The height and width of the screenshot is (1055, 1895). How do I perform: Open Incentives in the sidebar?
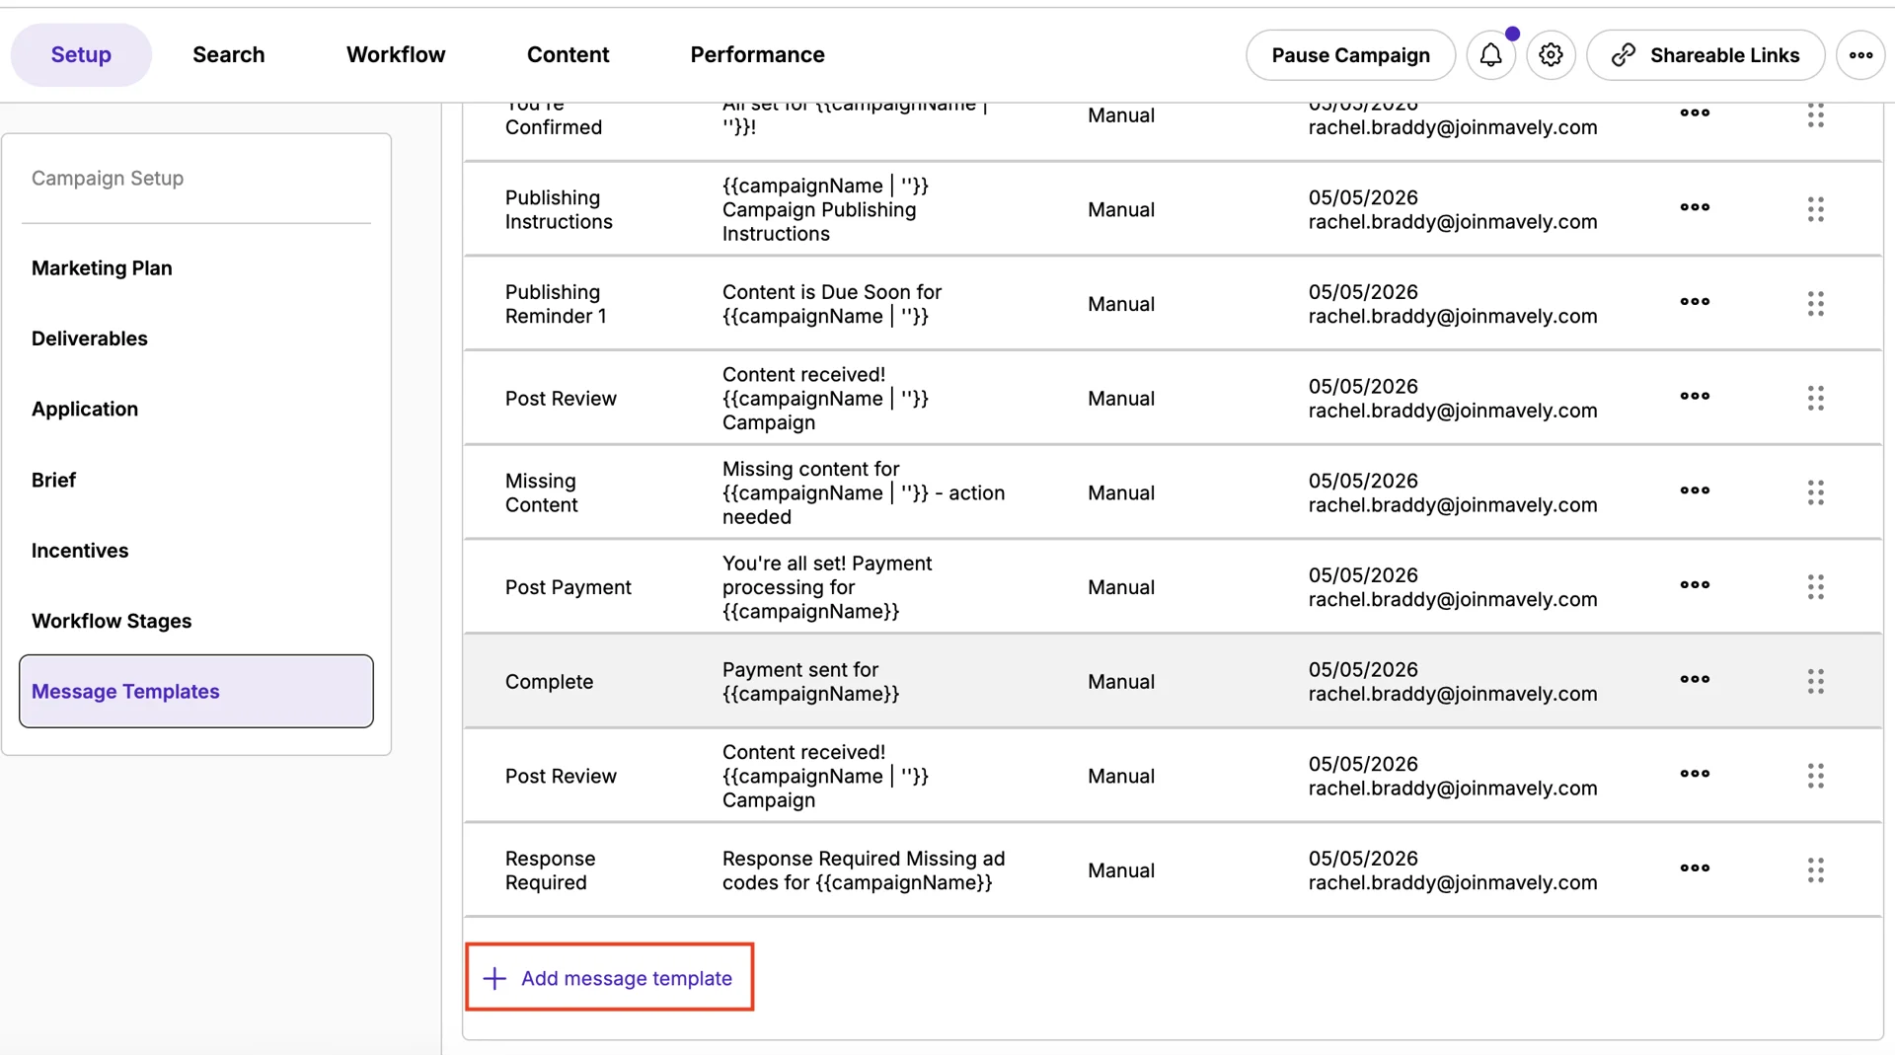(x=80, y=551)
